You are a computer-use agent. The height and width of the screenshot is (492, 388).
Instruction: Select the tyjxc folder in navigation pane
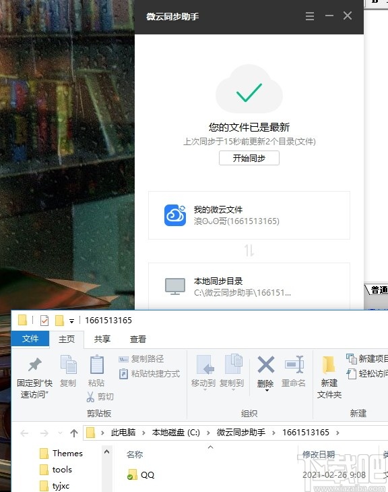[x=55, y=486]
